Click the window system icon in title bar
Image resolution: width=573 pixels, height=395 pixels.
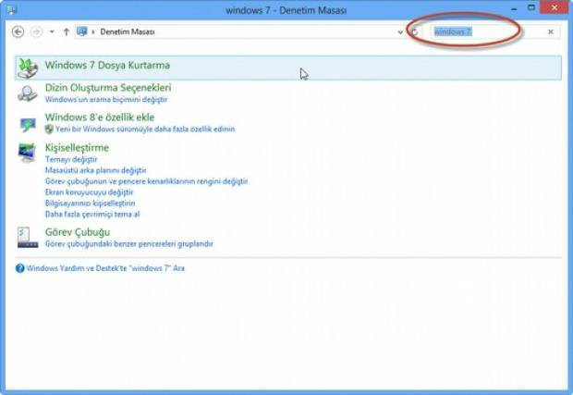11,9
